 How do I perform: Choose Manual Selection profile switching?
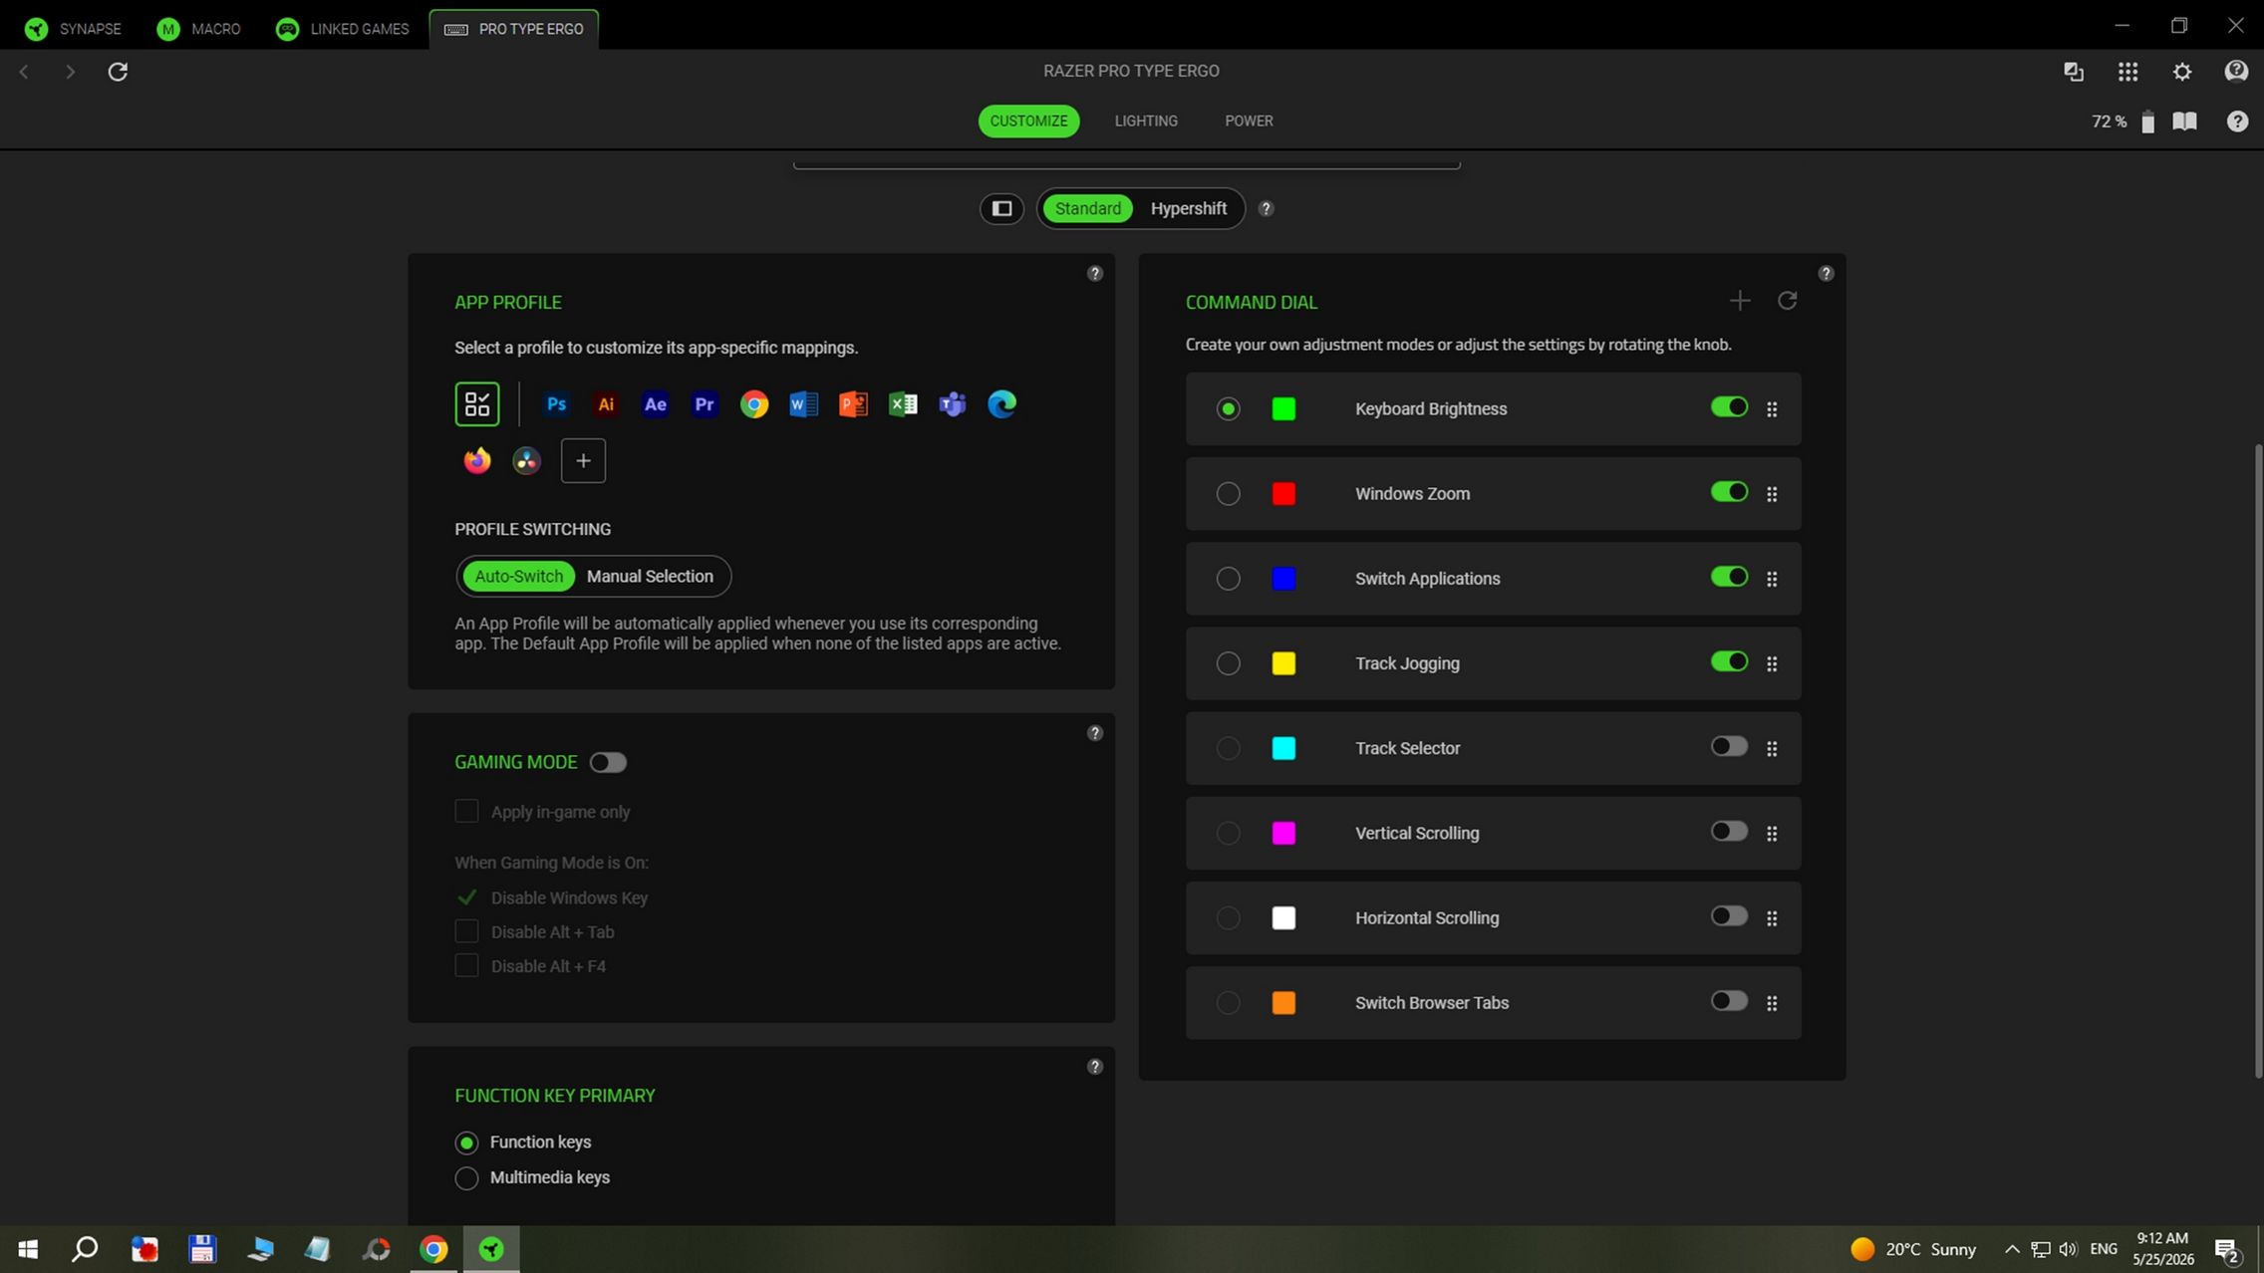pyautogui.click(x=650, y=577)
